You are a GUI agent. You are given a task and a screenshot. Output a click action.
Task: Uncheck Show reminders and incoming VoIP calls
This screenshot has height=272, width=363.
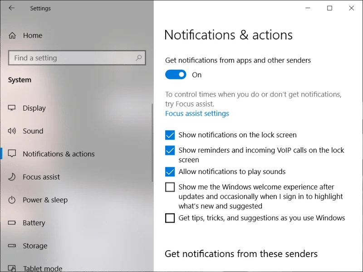tap(170, 151)
